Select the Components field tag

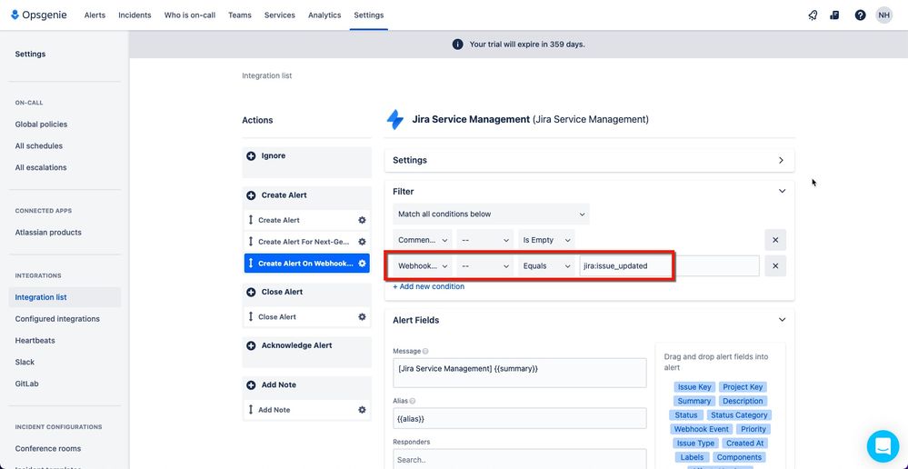(739, 457)
